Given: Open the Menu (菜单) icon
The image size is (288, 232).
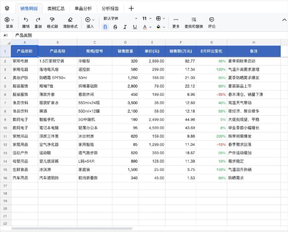Looking at the screenshot, I should 7,20.
